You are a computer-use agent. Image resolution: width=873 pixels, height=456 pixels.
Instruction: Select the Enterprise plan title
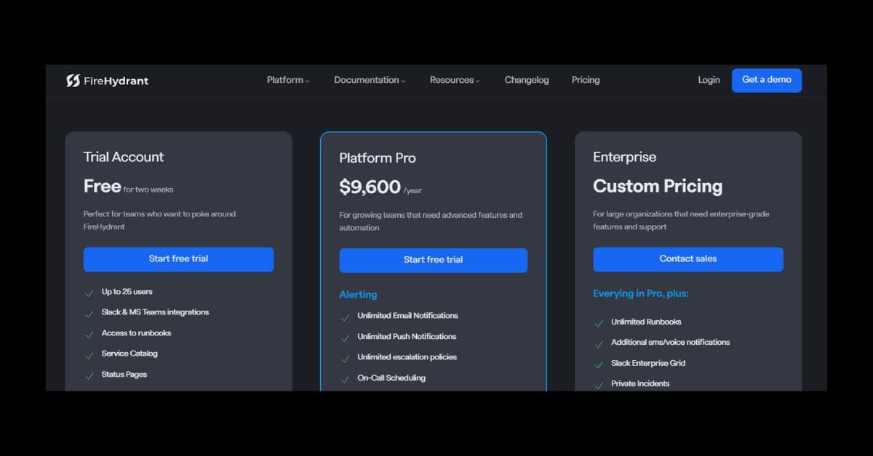(x=624, y=157)
